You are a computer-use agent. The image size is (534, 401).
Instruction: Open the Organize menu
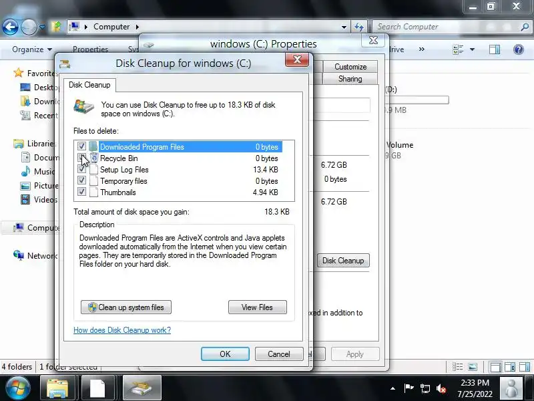32,49
